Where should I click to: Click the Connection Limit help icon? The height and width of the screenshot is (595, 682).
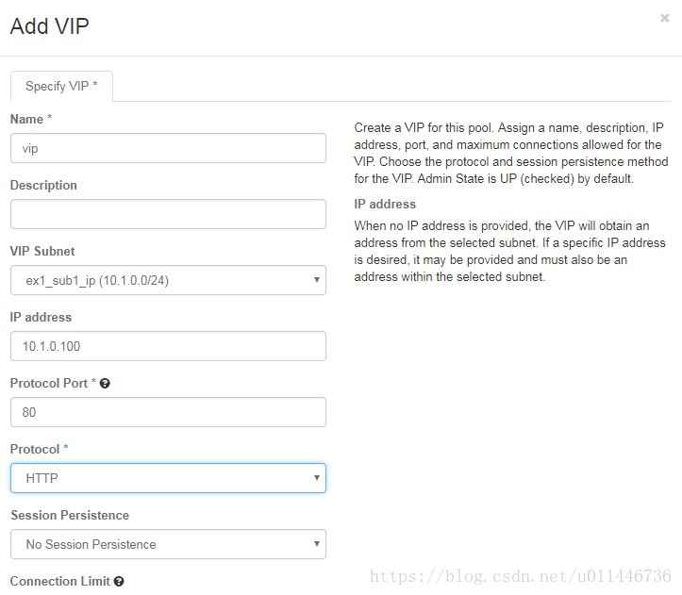pos(119,581)
